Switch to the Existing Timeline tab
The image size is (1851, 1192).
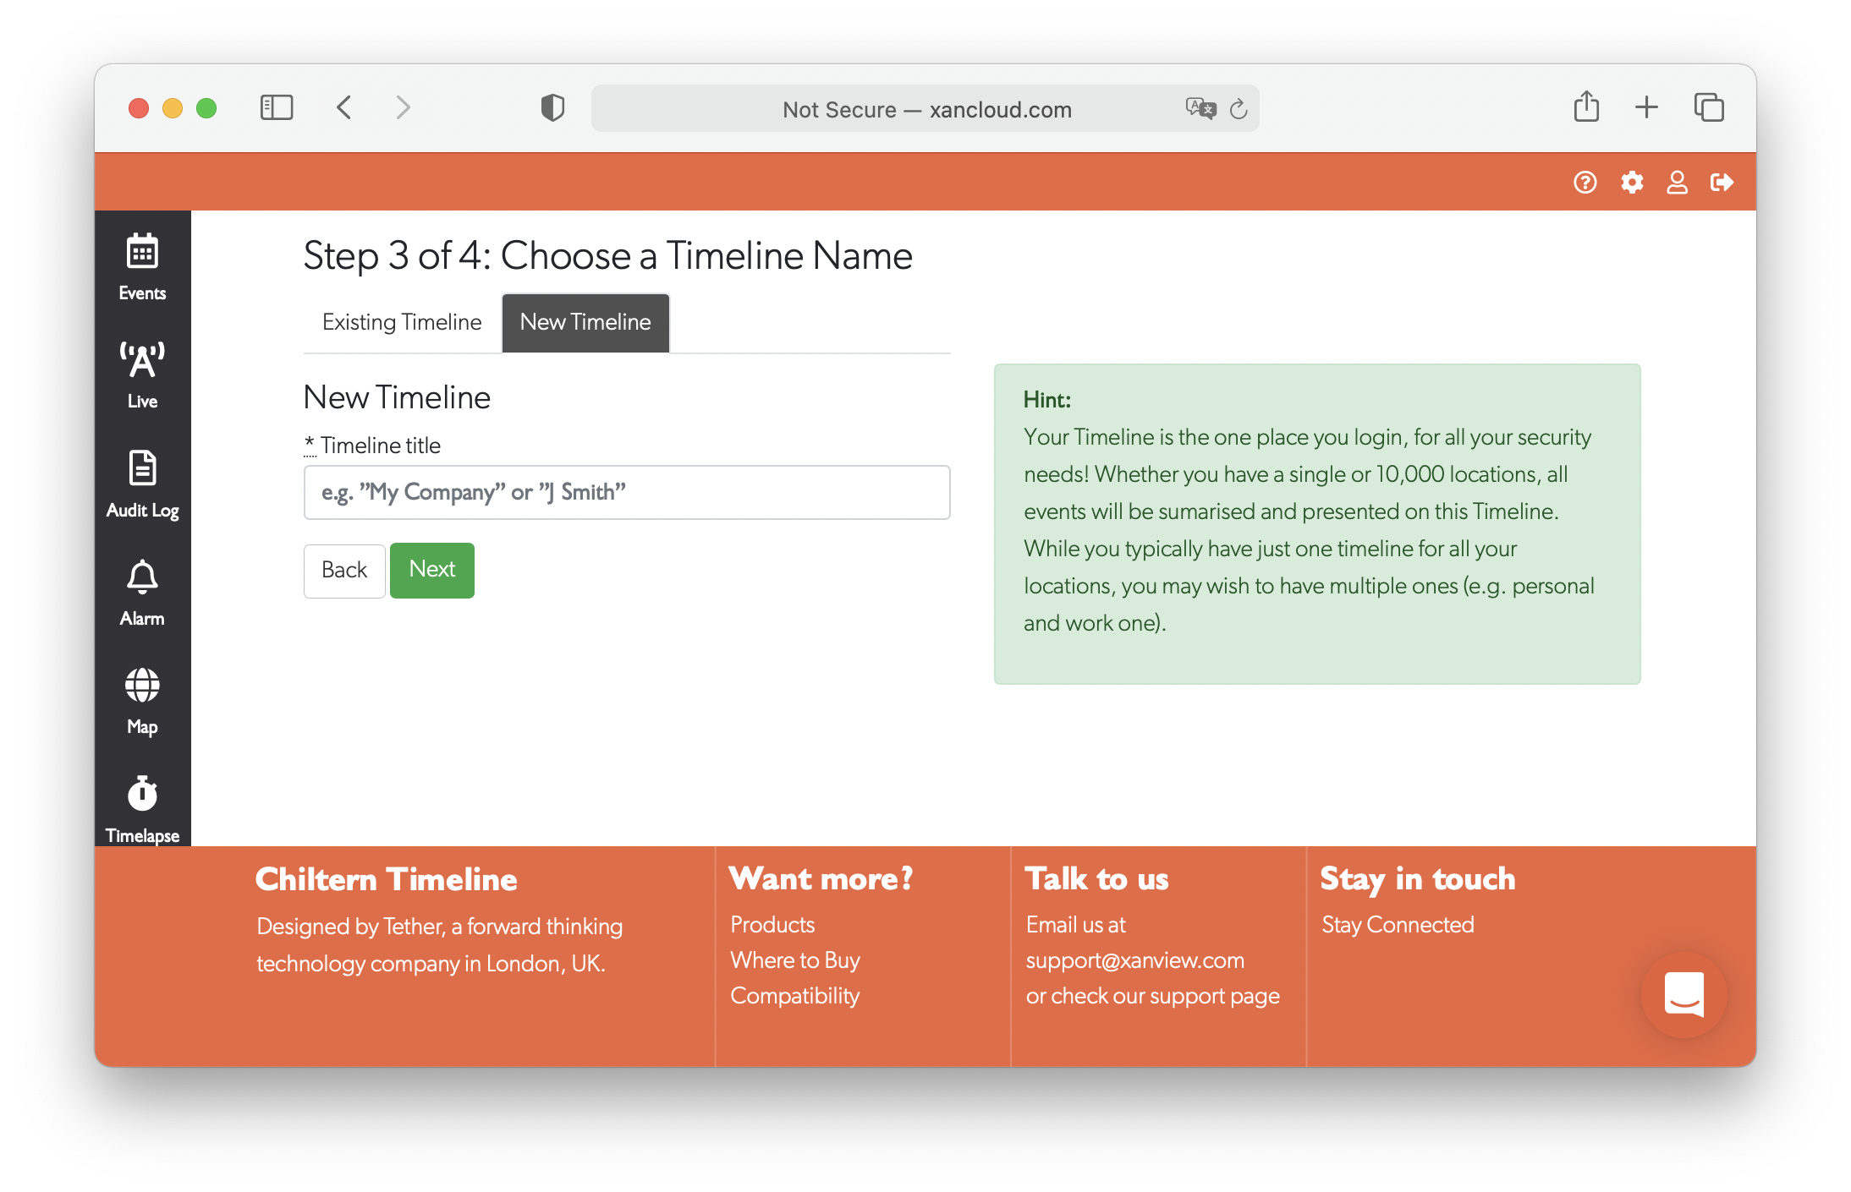tap(401, 322)
